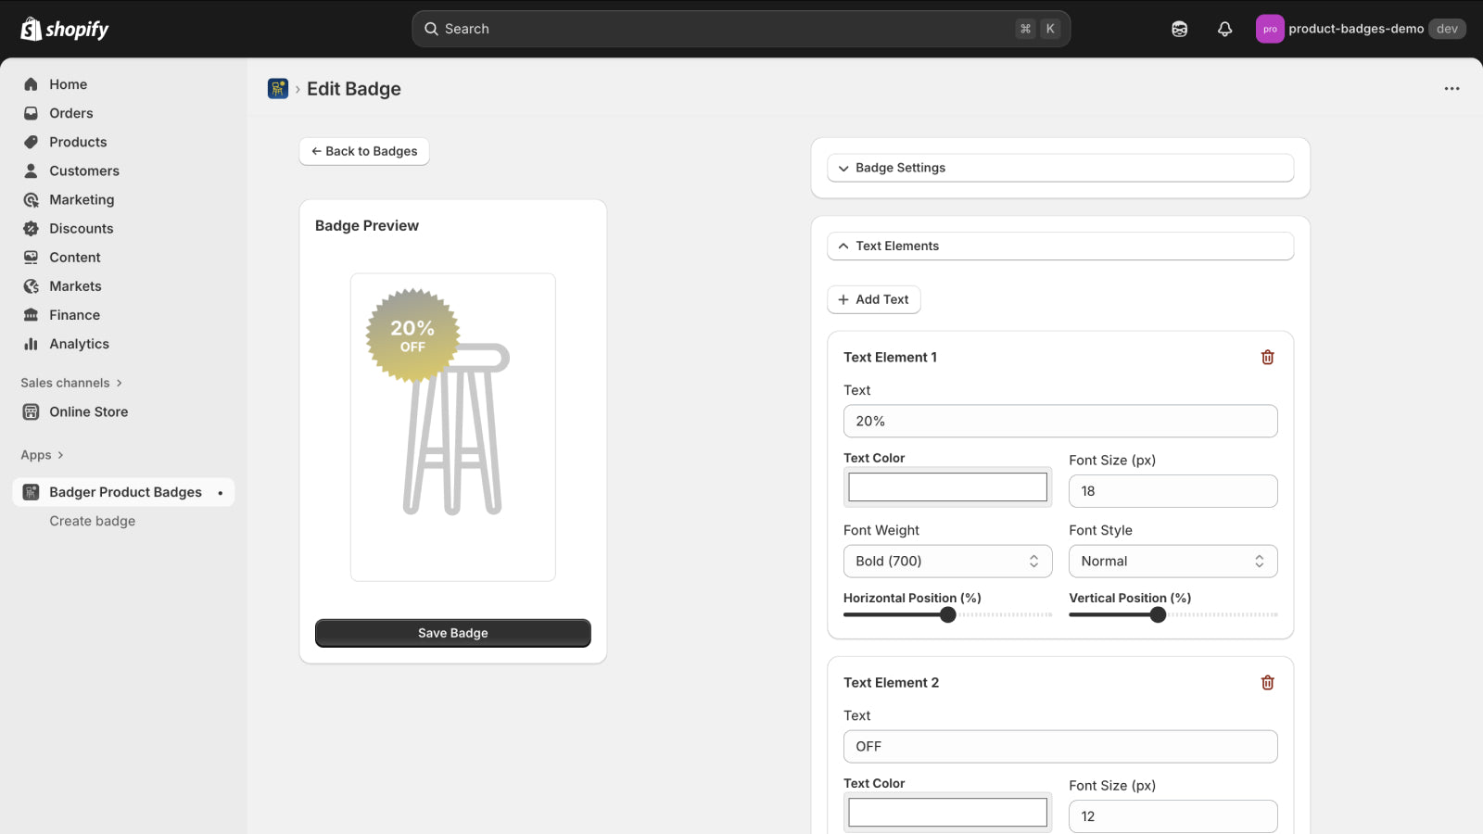Viewport: 1483px width, 834px height.
Task: Open the Online Store channel
Action: pyautogui.click(x=88, y=411)
